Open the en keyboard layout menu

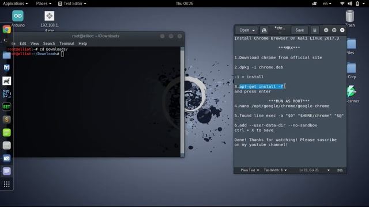[327, 3]
